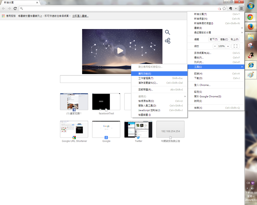Click the Google search input box
Viewport: 257px width, 205px height.
tap(96, 79)
